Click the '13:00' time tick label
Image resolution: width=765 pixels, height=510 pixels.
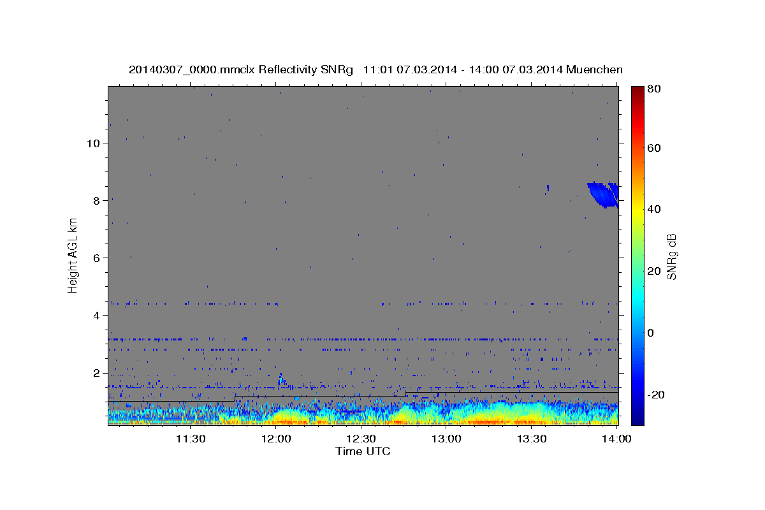[446, 439]
